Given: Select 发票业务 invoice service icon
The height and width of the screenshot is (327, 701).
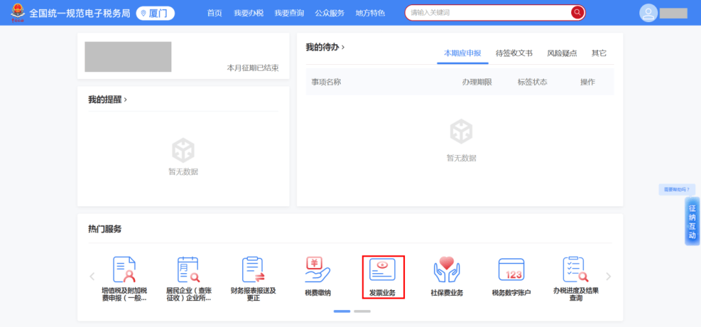Looking at the screenshot, I should click(x=382, y=270).
